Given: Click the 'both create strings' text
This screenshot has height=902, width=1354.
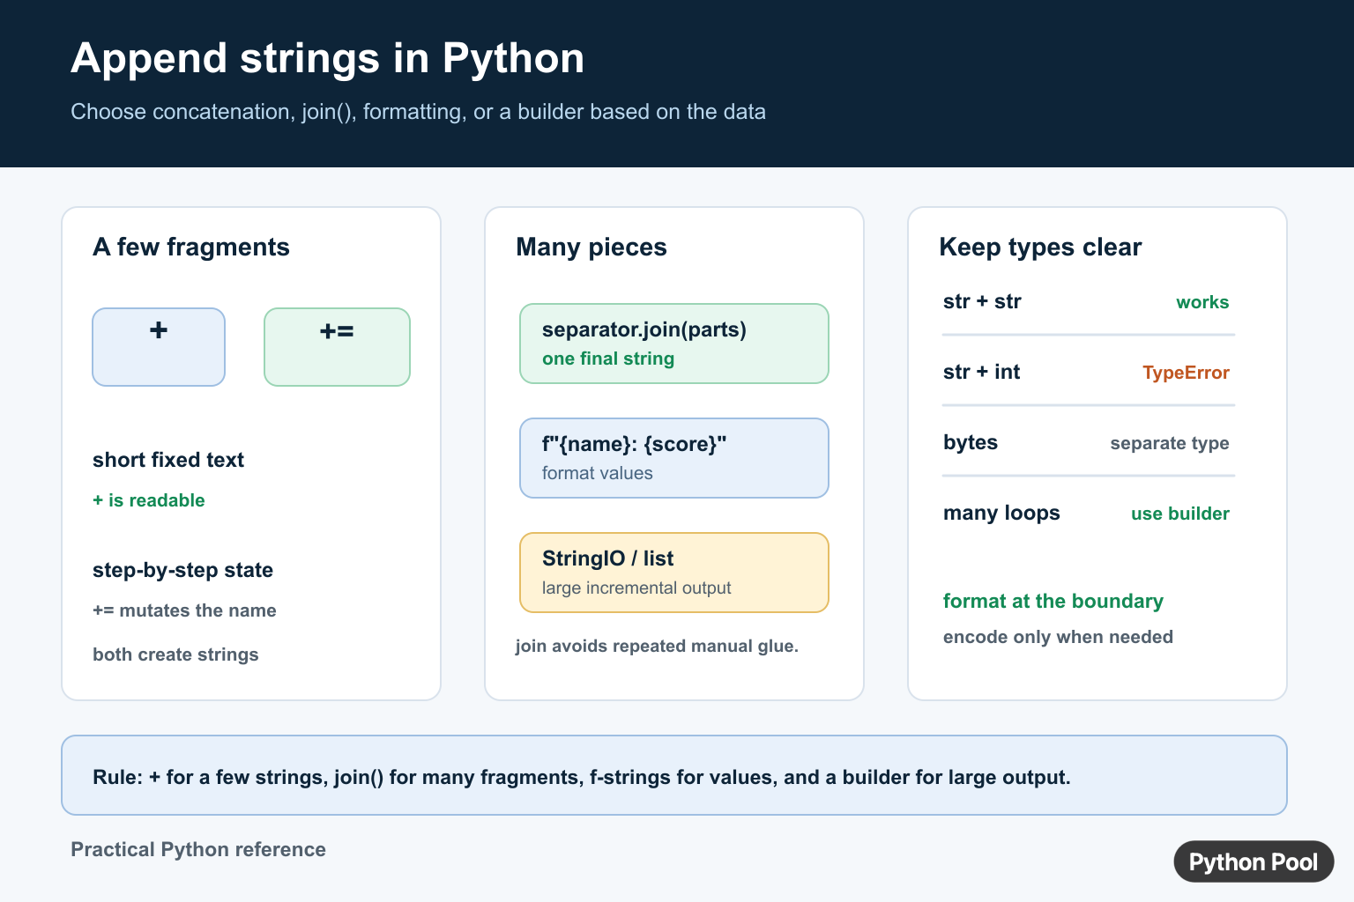Looking at the screenshot, I should click(175, 654).
